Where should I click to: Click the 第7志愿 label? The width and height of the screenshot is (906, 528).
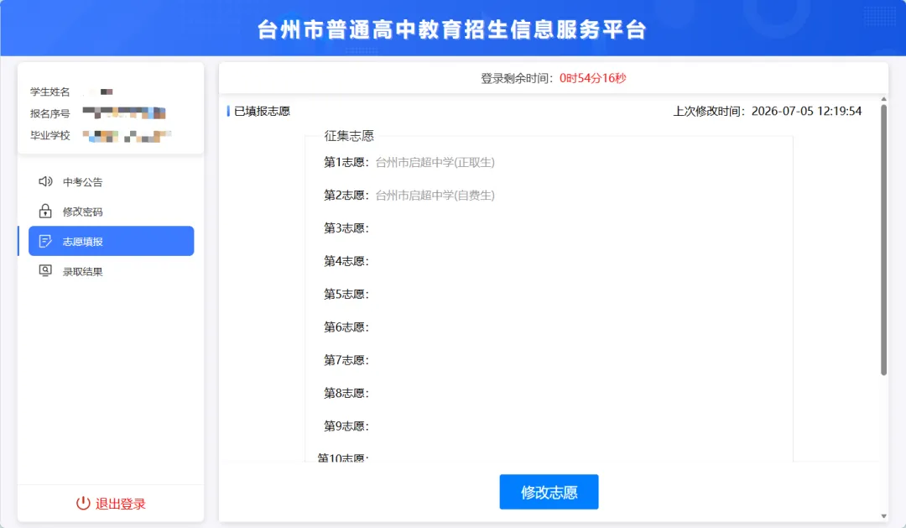346,360
